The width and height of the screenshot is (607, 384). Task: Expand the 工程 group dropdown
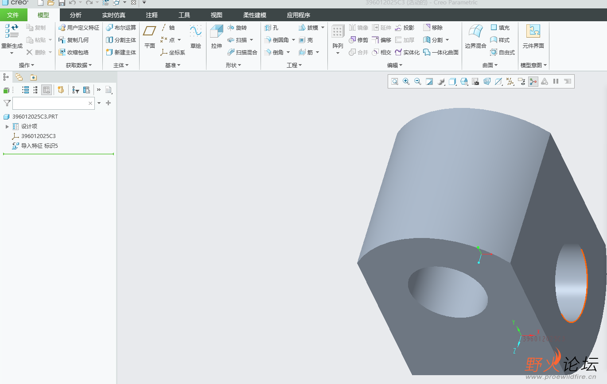point(294,65)
